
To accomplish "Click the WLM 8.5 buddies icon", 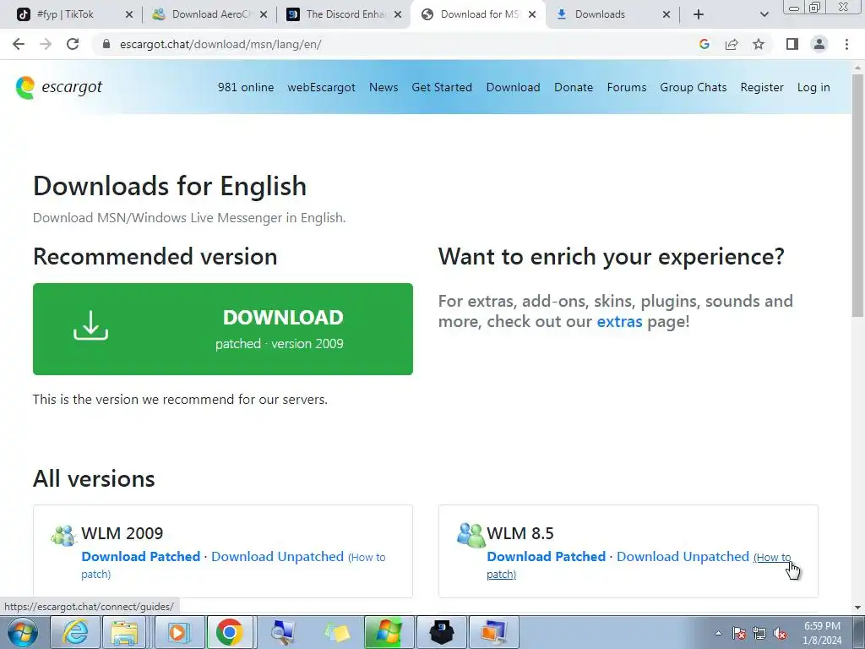I will pos(471,534).
